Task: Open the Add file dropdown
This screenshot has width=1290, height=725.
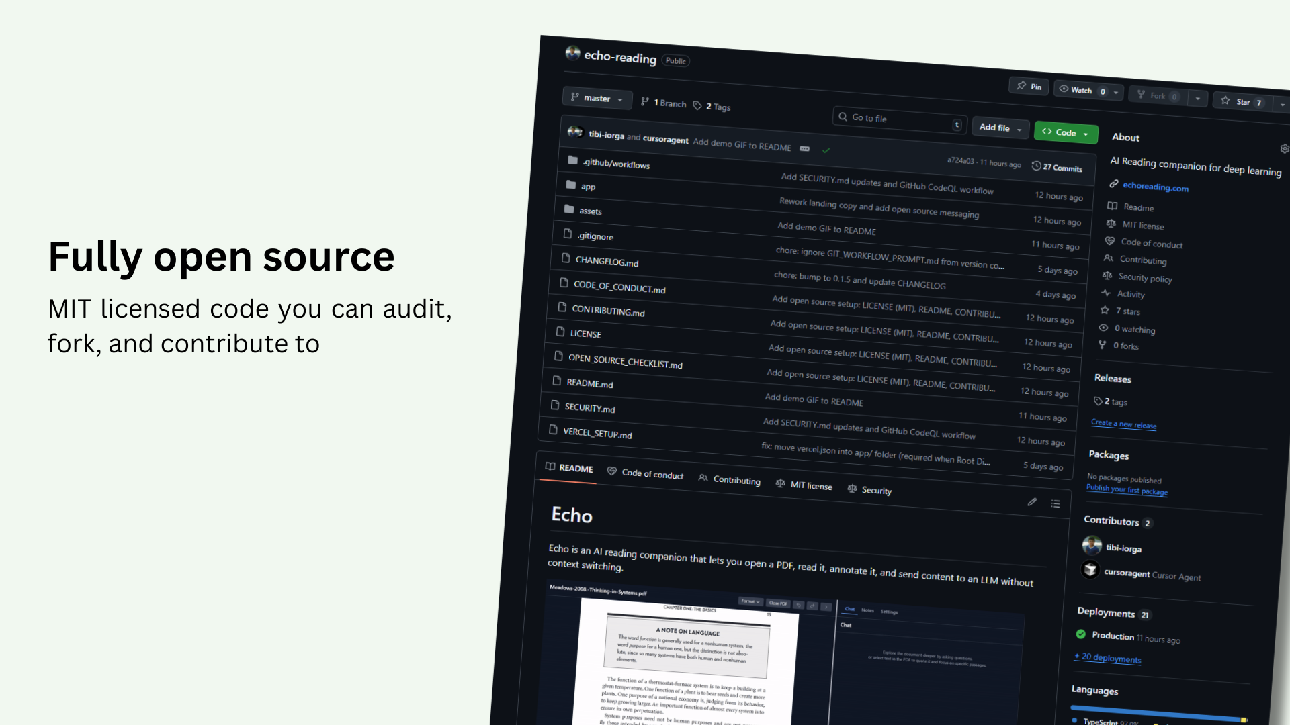Action: tap(1000, 128)
